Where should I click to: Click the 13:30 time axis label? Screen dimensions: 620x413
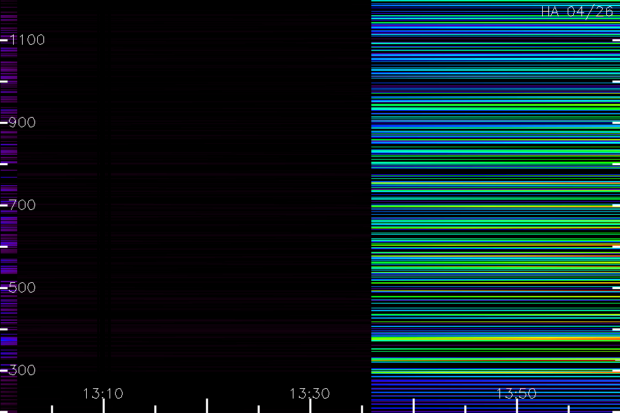(x=309, y=393)
